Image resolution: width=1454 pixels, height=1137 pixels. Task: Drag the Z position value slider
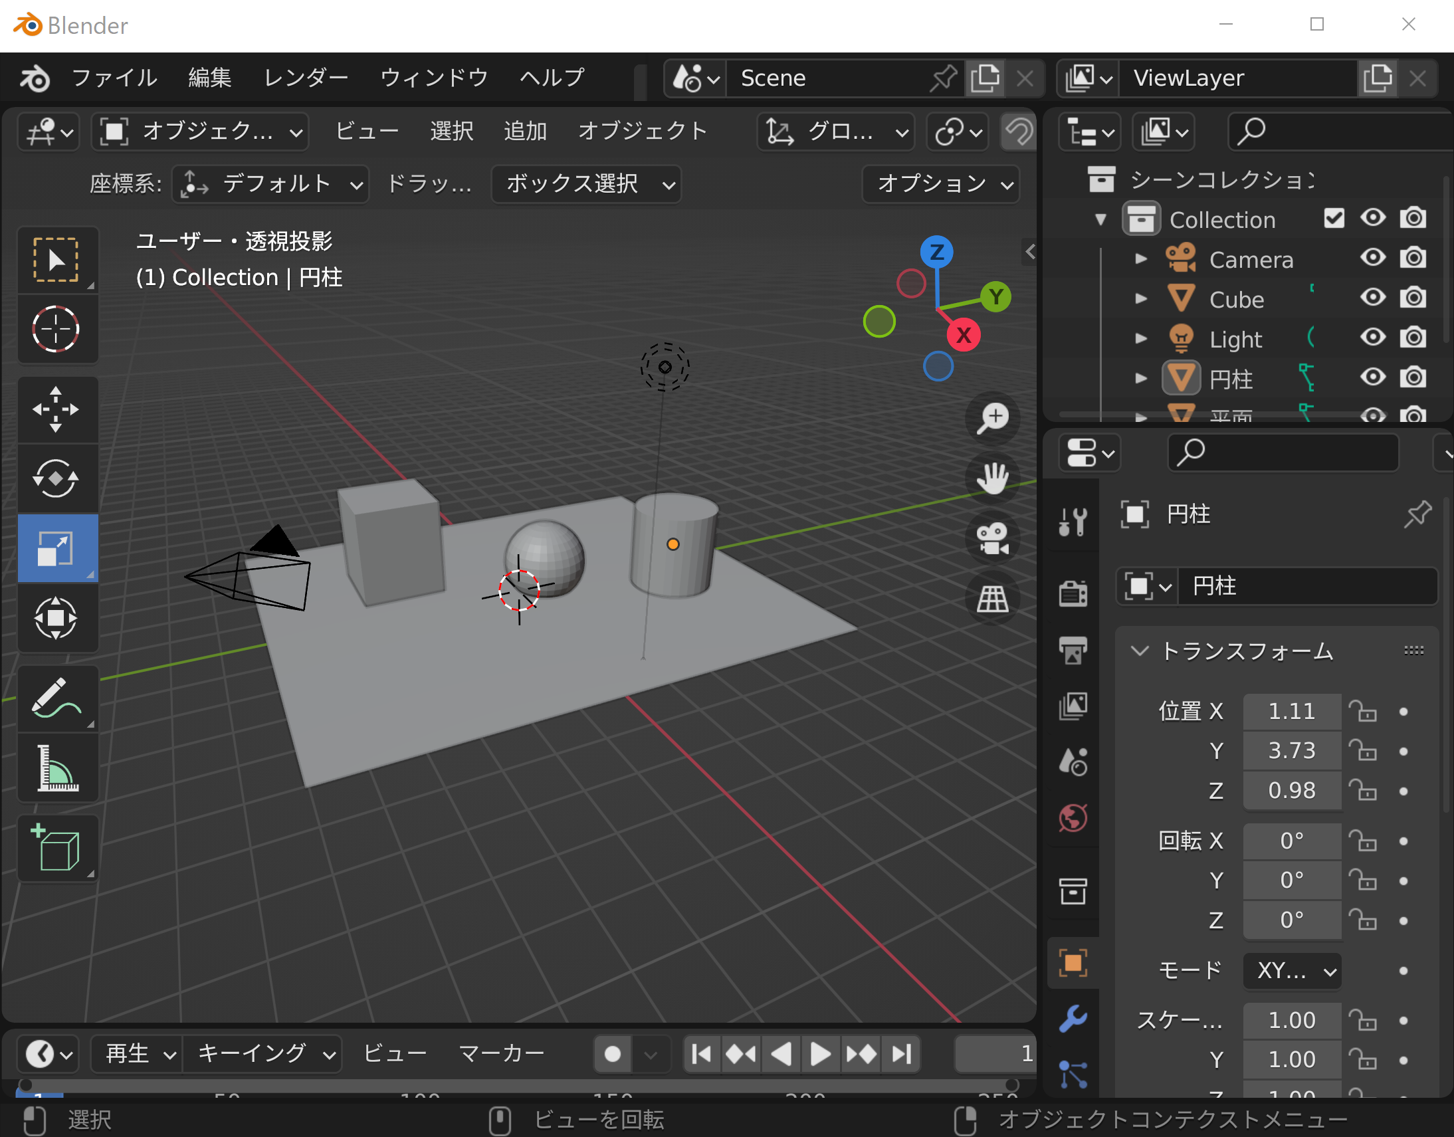1287,789
